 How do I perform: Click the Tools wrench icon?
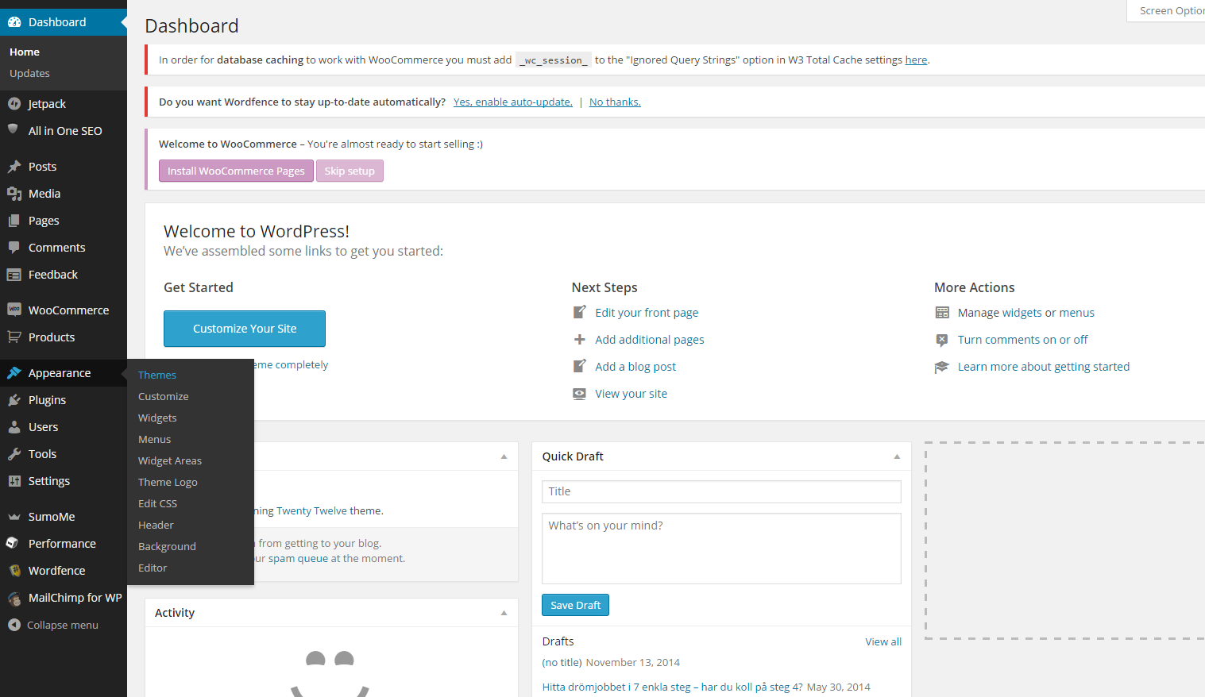point(14,454)
